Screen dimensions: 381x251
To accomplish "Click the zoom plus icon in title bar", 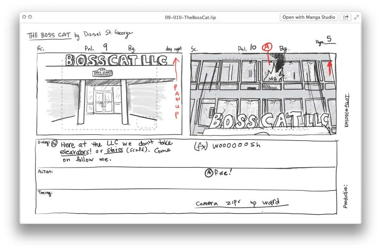I will point(30,16).
